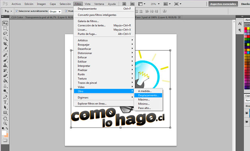Select the Pen tool
The image size is (250, 151).
click(x=5, y=97)
